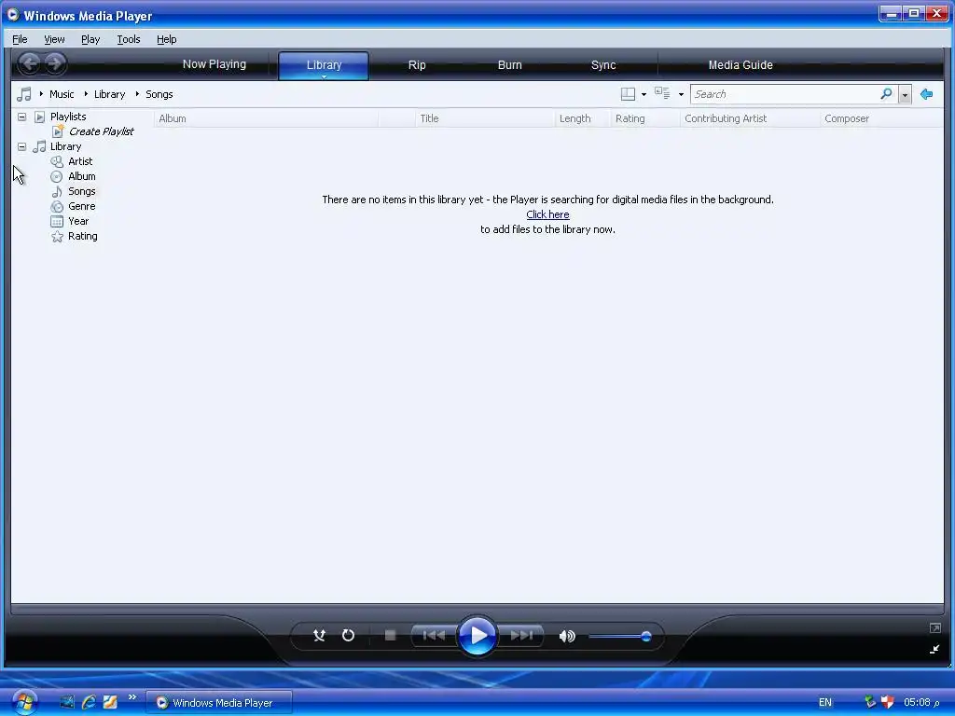Click the music category note icon
The width and height of the screenshot is (955, 716).
click(23, 94)
